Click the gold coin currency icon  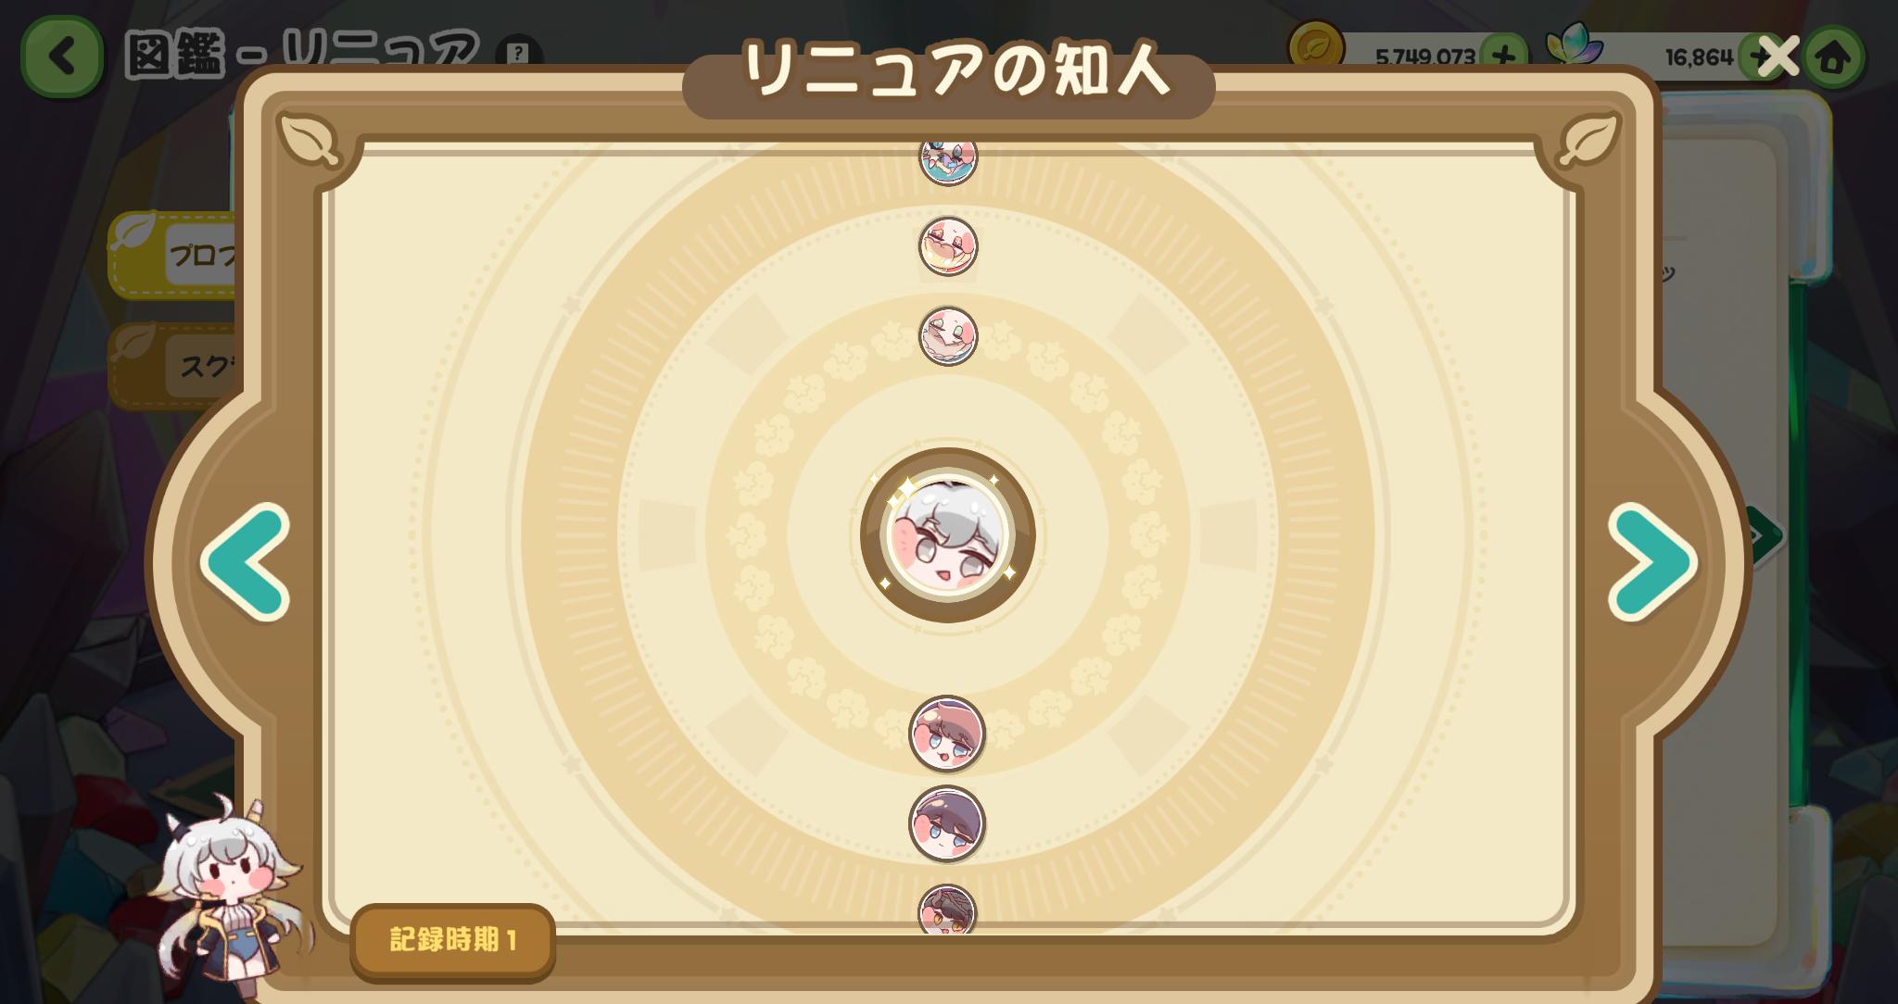1316,50
